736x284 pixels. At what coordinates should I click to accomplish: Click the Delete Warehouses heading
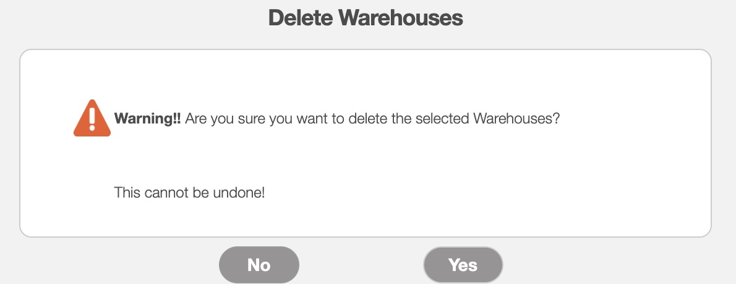point(366,18)
